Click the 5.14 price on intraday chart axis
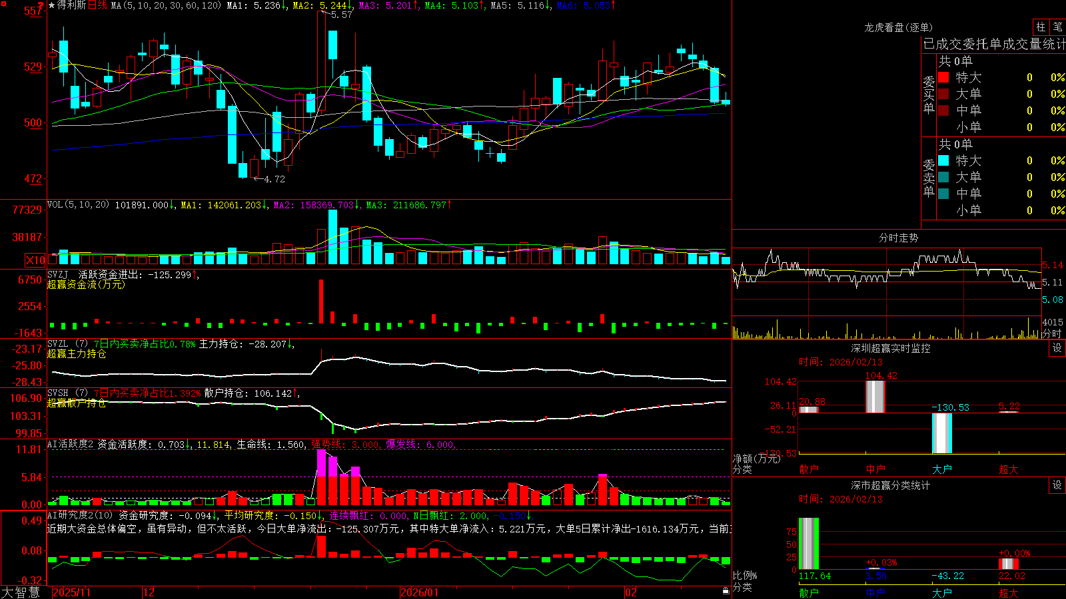The image size is (1066, 599). 1053,265
